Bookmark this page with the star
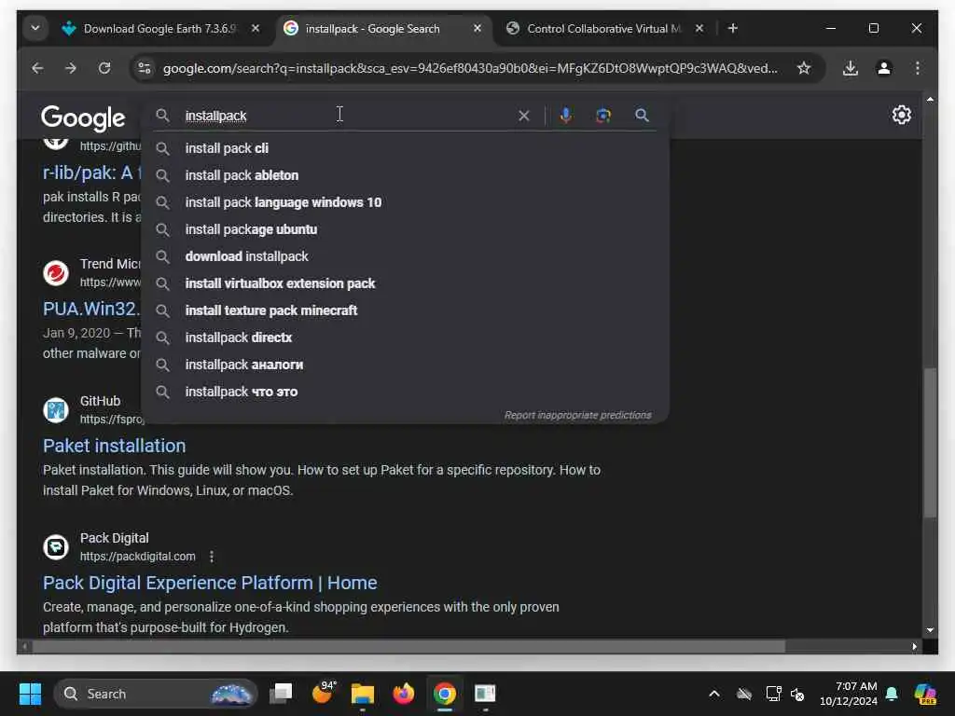The width and height of the screenshot is (955, 716). [804, 68]
